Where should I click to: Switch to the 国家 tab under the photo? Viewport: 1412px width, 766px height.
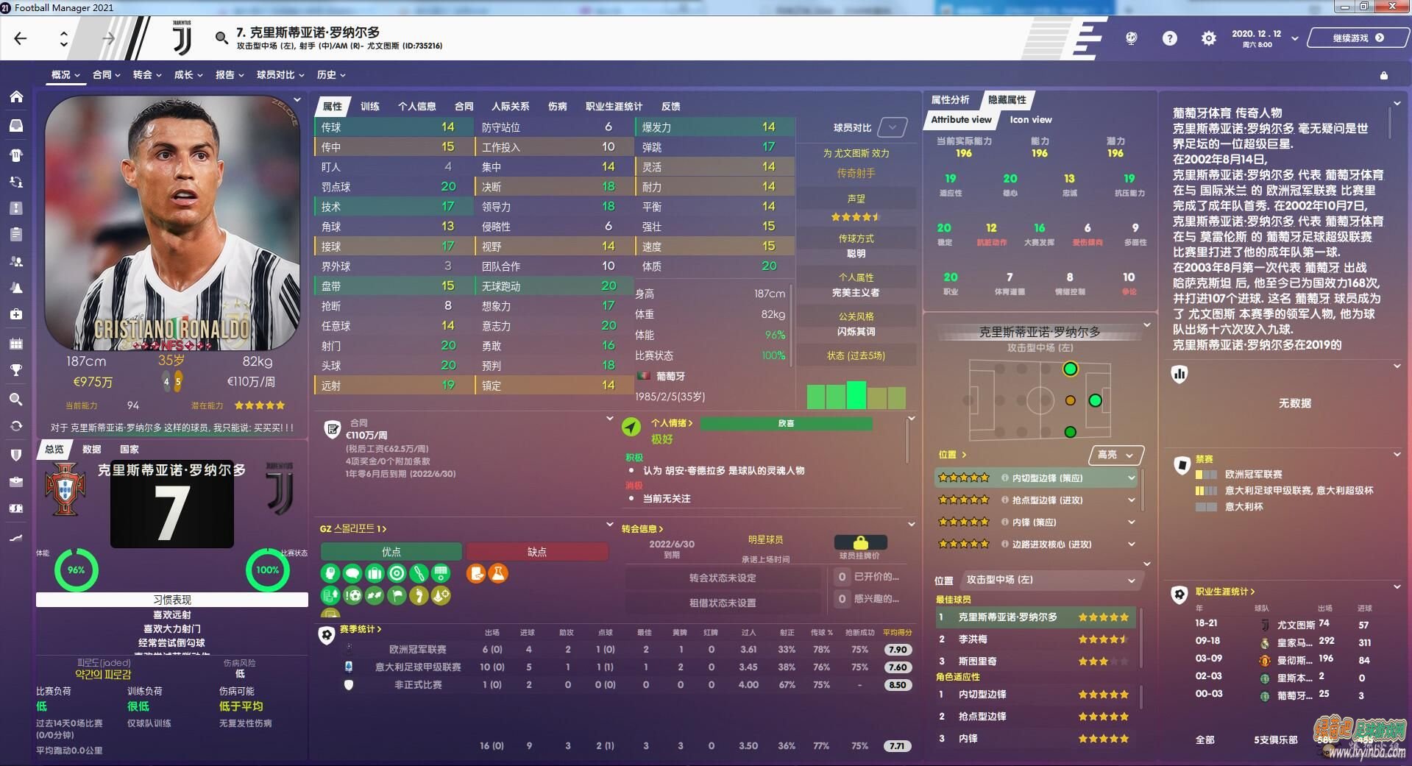click(130, 450)
